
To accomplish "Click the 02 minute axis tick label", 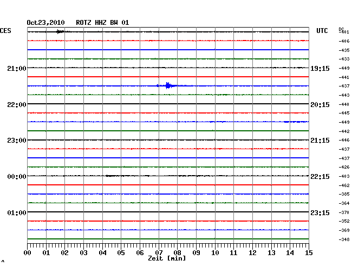I will click(x=64, y=253).
